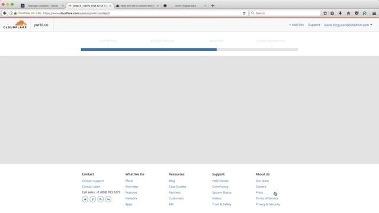
Task: Open the System Status link
Action: (222, 192)
